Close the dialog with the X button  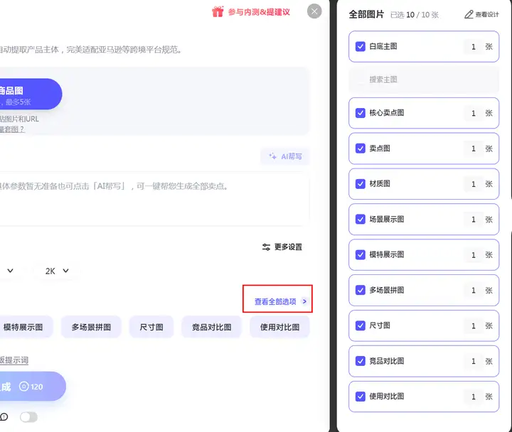coord(314,11)
